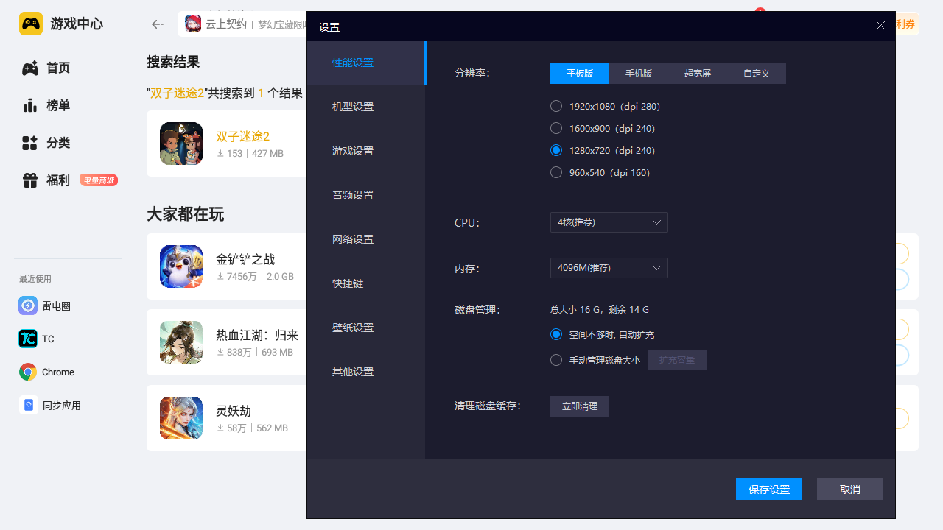Expand the CPU cores dropdown

pos(609,222)
